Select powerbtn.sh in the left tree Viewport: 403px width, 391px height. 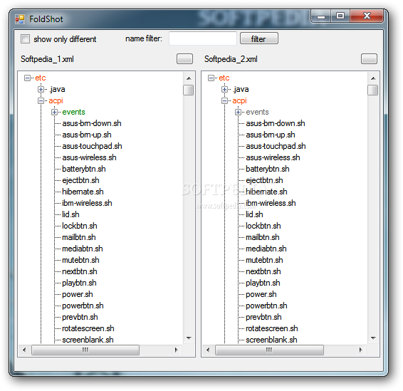(x=83, y=306)
